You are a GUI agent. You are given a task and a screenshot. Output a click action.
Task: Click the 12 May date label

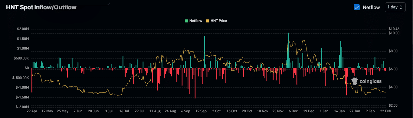[x=47, y=111]
